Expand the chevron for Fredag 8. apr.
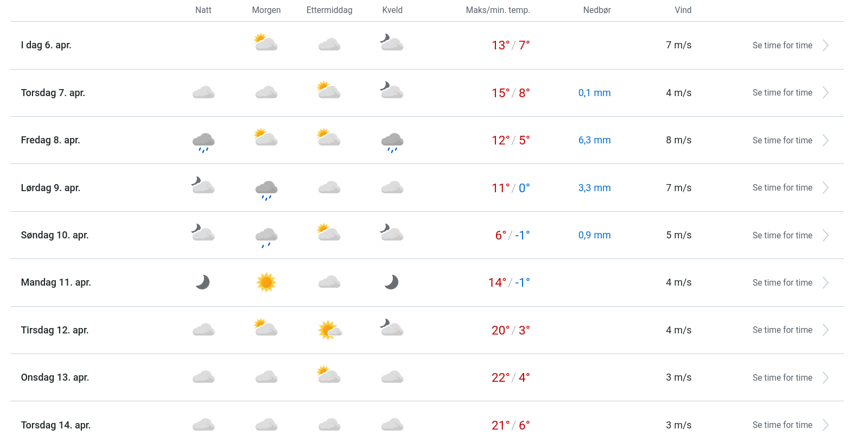 825,141
